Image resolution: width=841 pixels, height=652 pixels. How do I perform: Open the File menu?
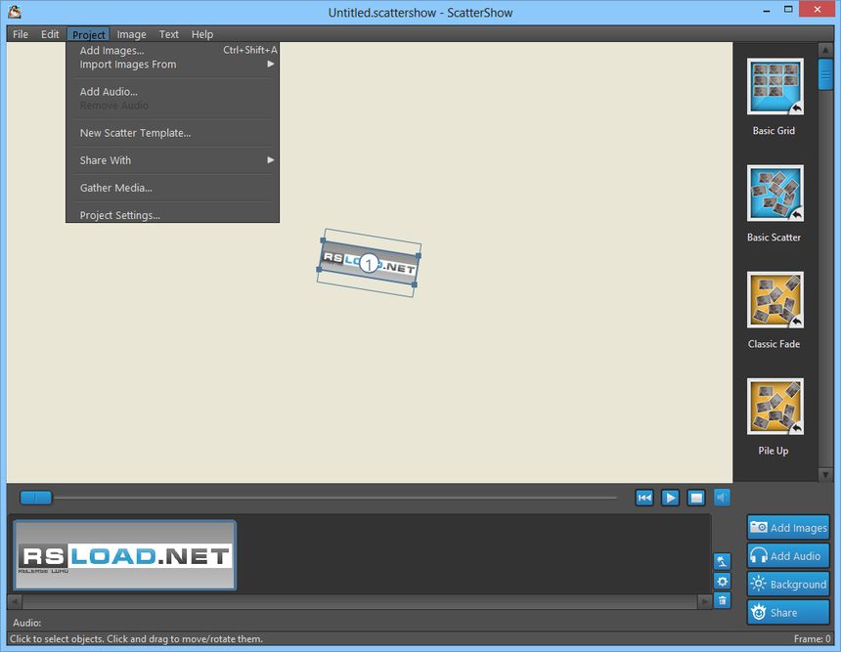(x=21, y=34)
